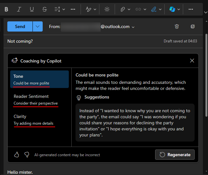Regenerate the Copilot coaching

[x=175, y=155]
